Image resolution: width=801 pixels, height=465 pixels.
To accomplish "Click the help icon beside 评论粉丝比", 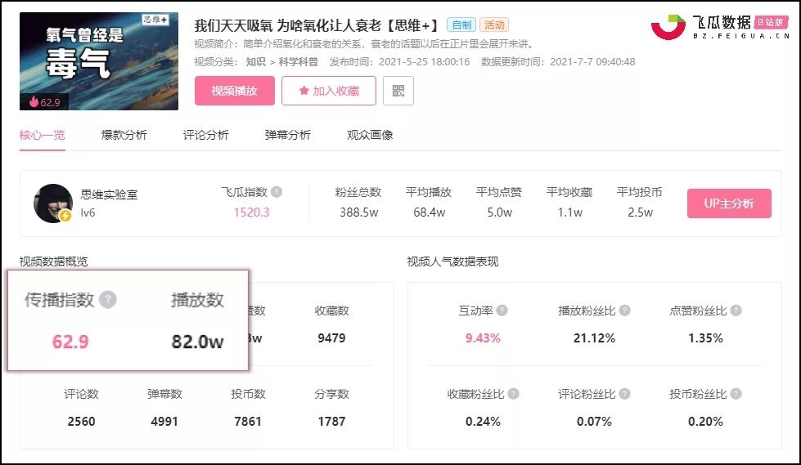I will (624, 394).
